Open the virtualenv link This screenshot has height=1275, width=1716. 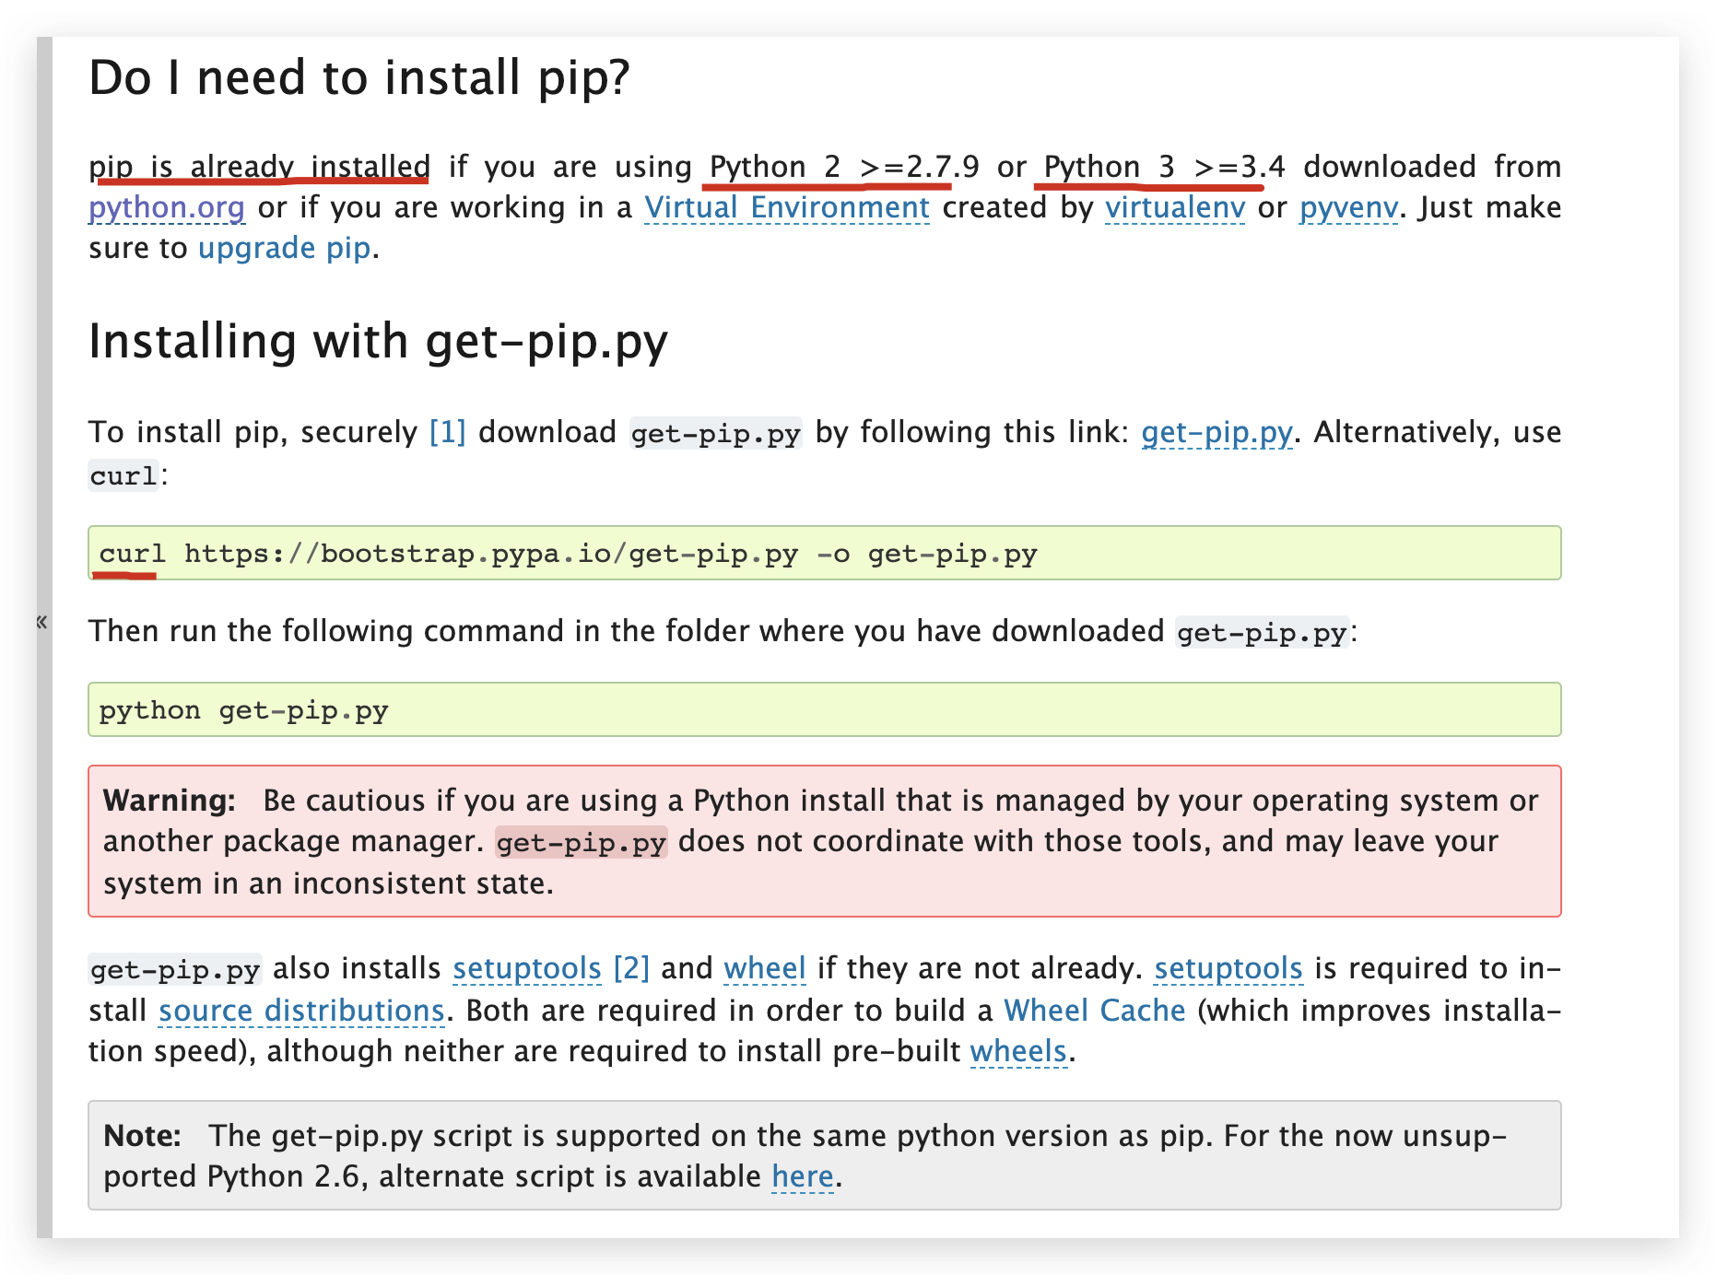[1174, 207]
